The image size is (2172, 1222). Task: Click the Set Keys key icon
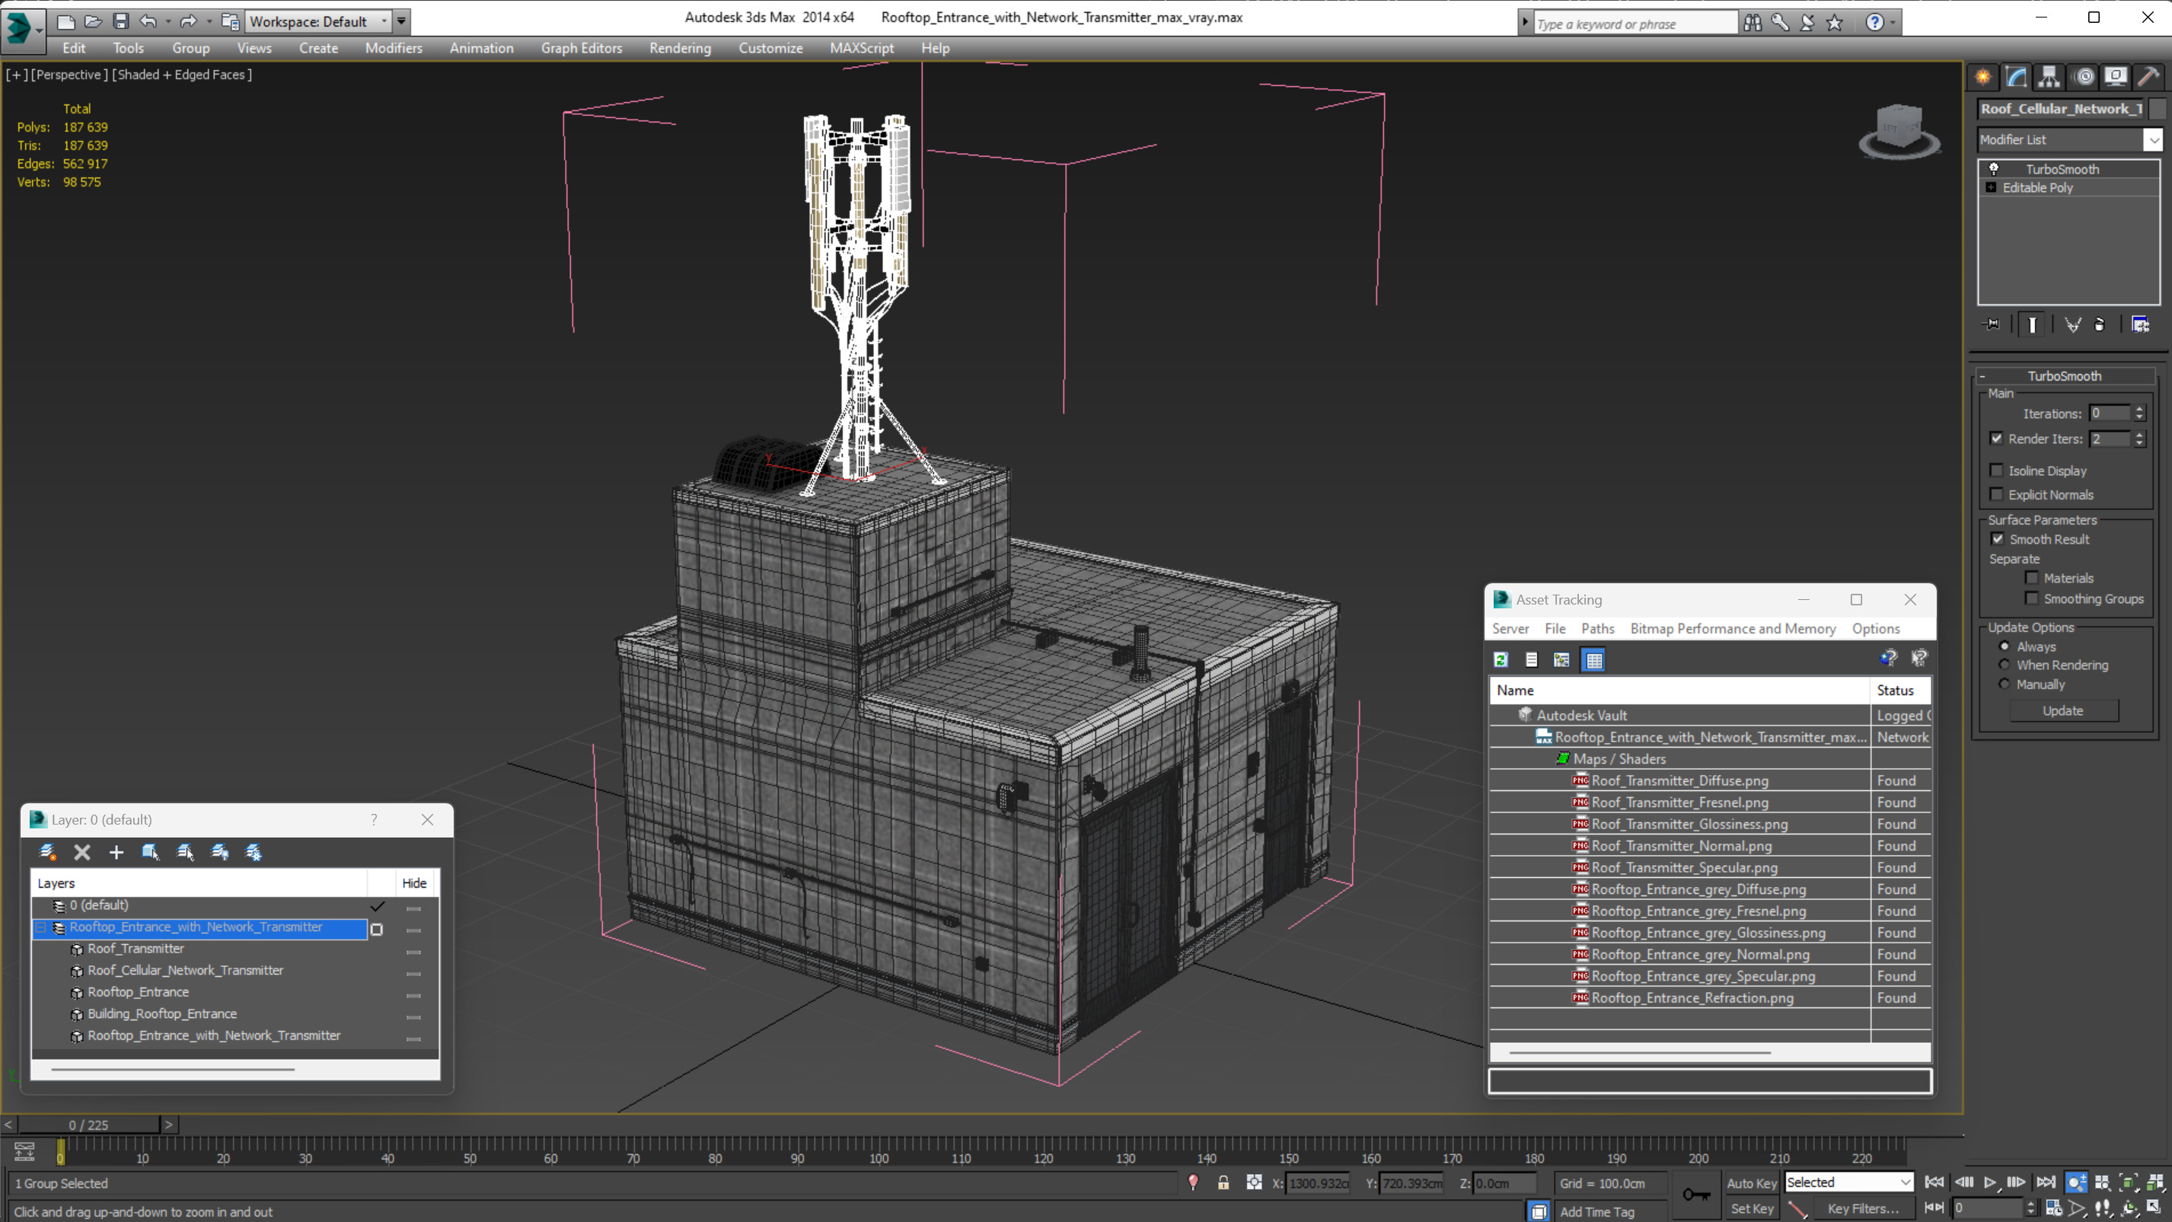pyautogui.click(x=1695, y=1194)
